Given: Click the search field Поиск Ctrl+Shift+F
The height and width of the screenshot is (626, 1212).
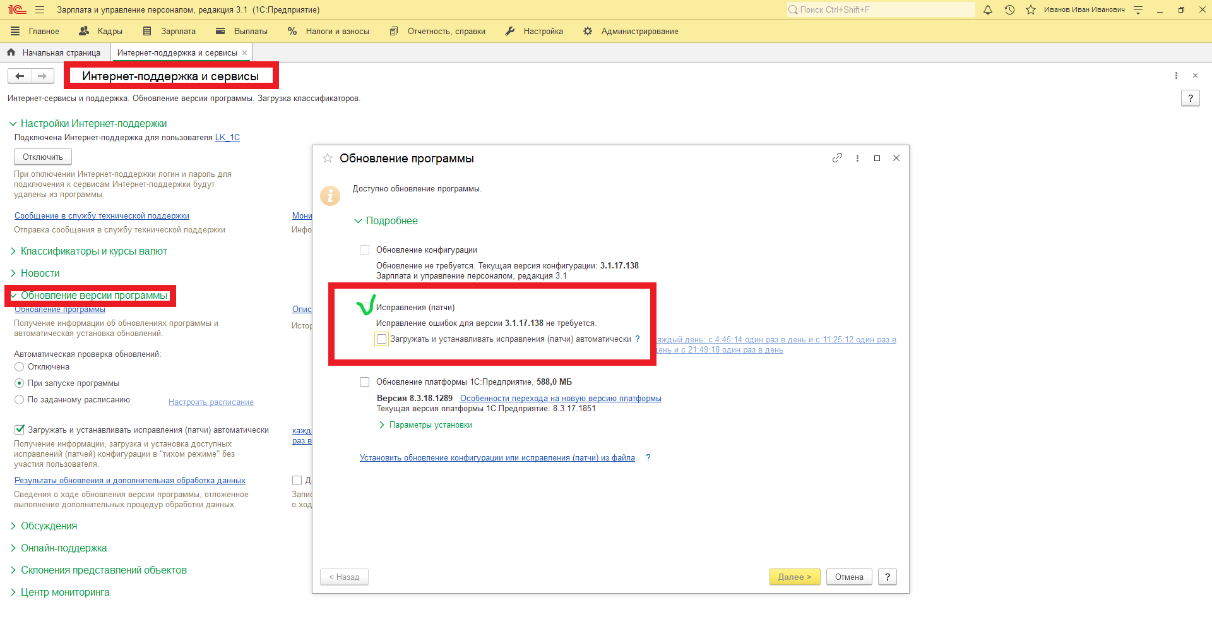Looking at the screenshot, I should click(881, 10).
